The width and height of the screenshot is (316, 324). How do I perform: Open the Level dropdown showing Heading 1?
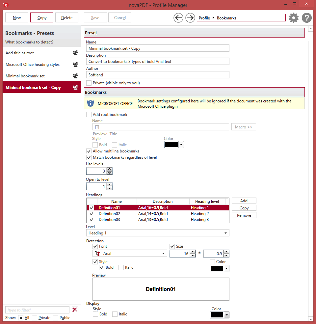pos(158,233)
